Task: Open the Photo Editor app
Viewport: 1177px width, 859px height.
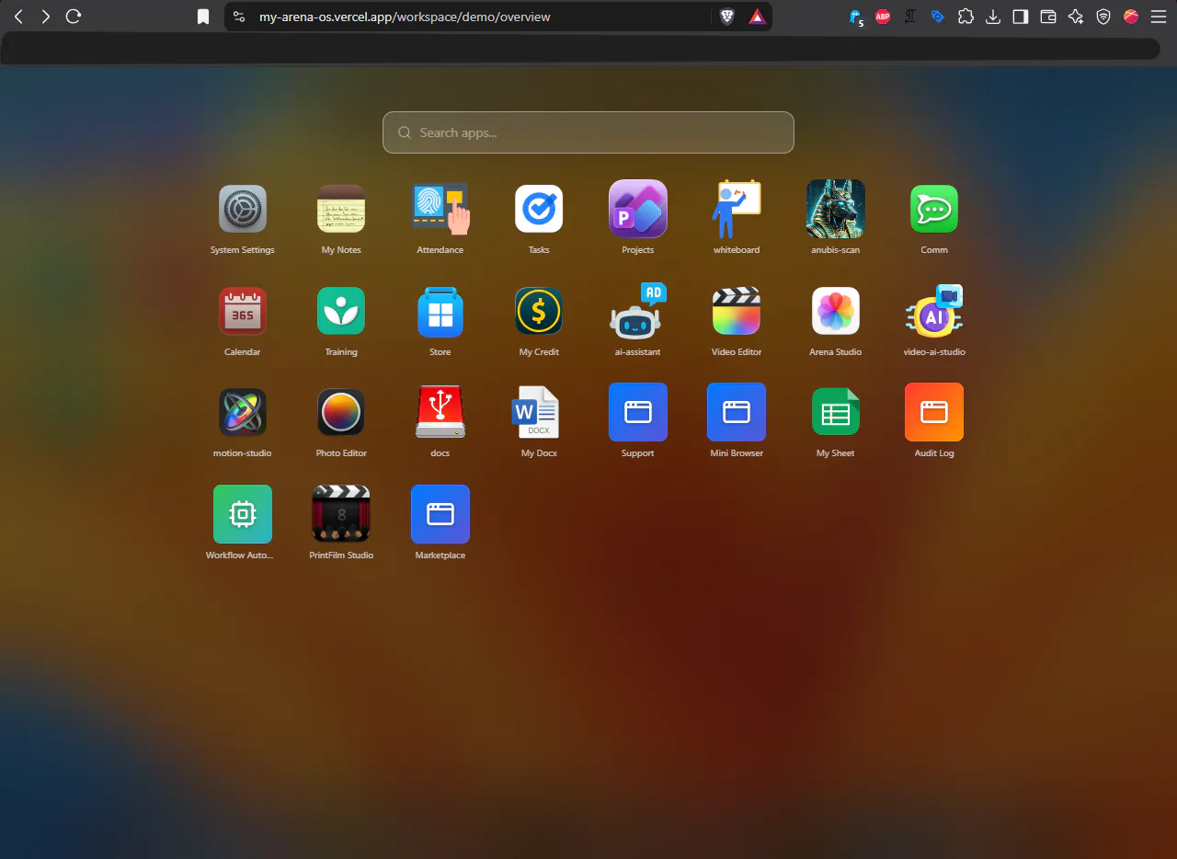Action: point(341,412)
